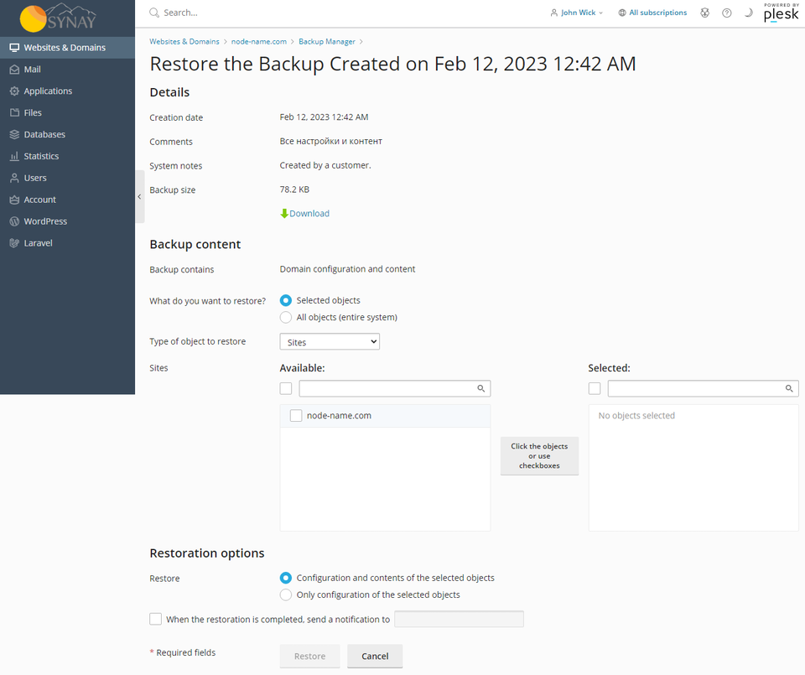Click the Statistics bar chart icon
The height and width of the screenshot is (675, 805).
pyautogui.click(x=14, y=156)
